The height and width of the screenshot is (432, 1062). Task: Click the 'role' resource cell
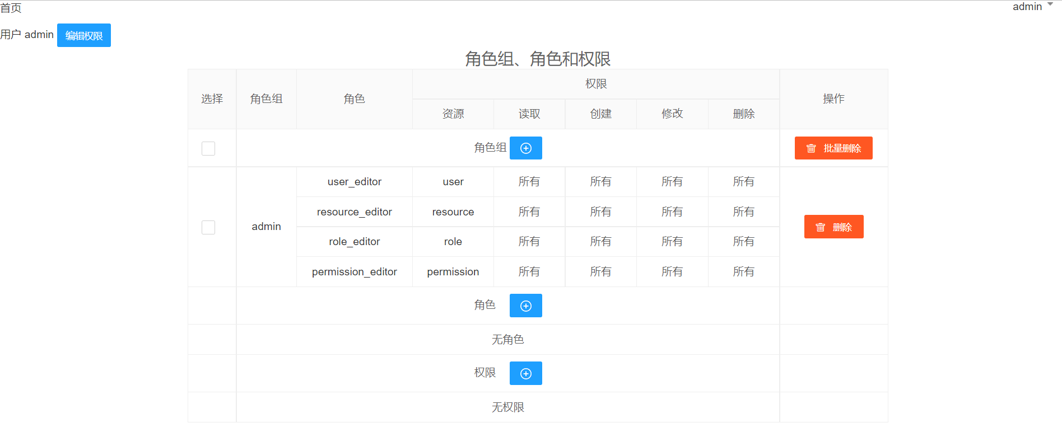453,242
